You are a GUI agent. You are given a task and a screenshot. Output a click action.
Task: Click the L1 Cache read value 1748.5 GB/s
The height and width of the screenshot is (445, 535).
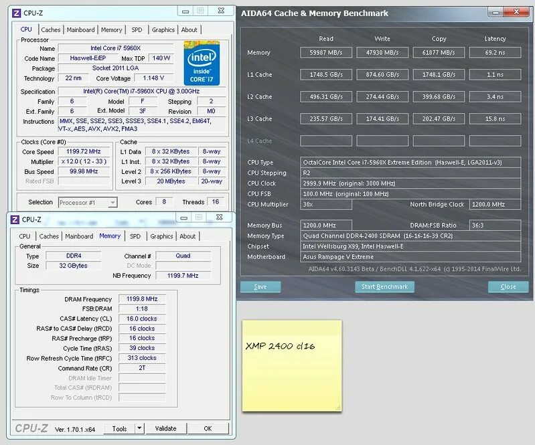click(x=326, y=75)
